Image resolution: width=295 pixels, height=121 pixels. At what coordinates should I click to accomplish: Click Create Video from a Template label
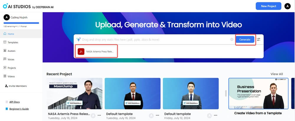[258, 113]
